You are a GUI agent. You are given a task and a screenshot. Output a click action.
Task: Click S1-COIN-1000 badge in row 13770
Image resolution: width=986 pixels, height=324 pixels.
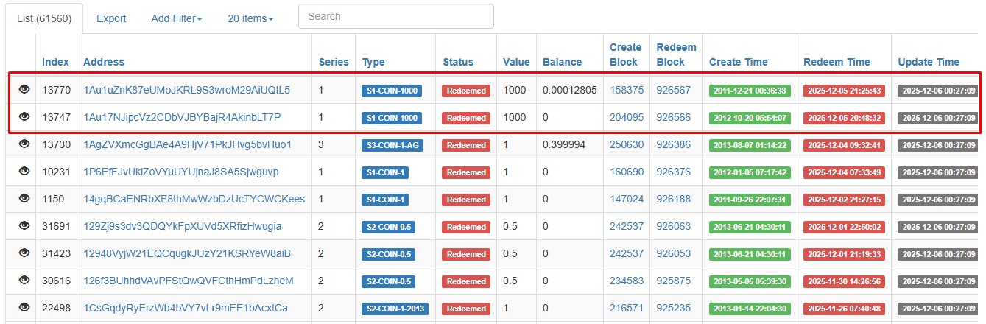(392, 91)
